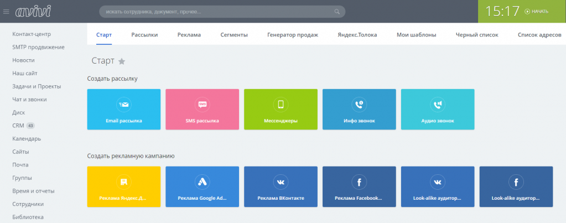
Task: Click the Реклама Facebook... tile label
Action: (359, 198)
